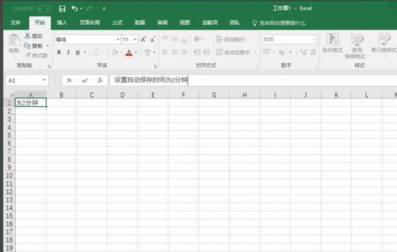Toggle Underline formatting with the U button

click(x=77, y=52)
